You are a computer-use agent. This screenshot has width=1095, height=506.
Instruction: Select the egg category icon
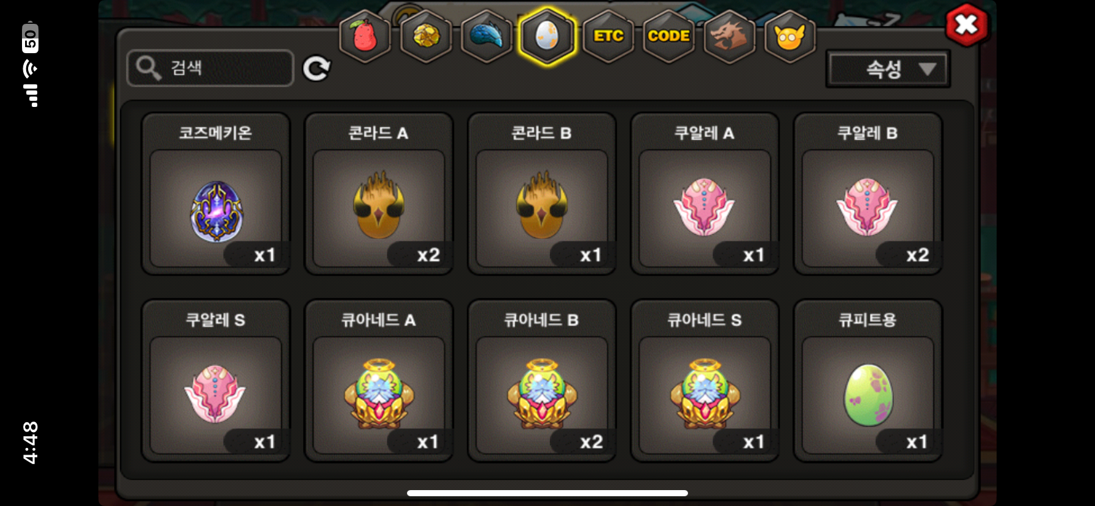(x=547, y=36)
